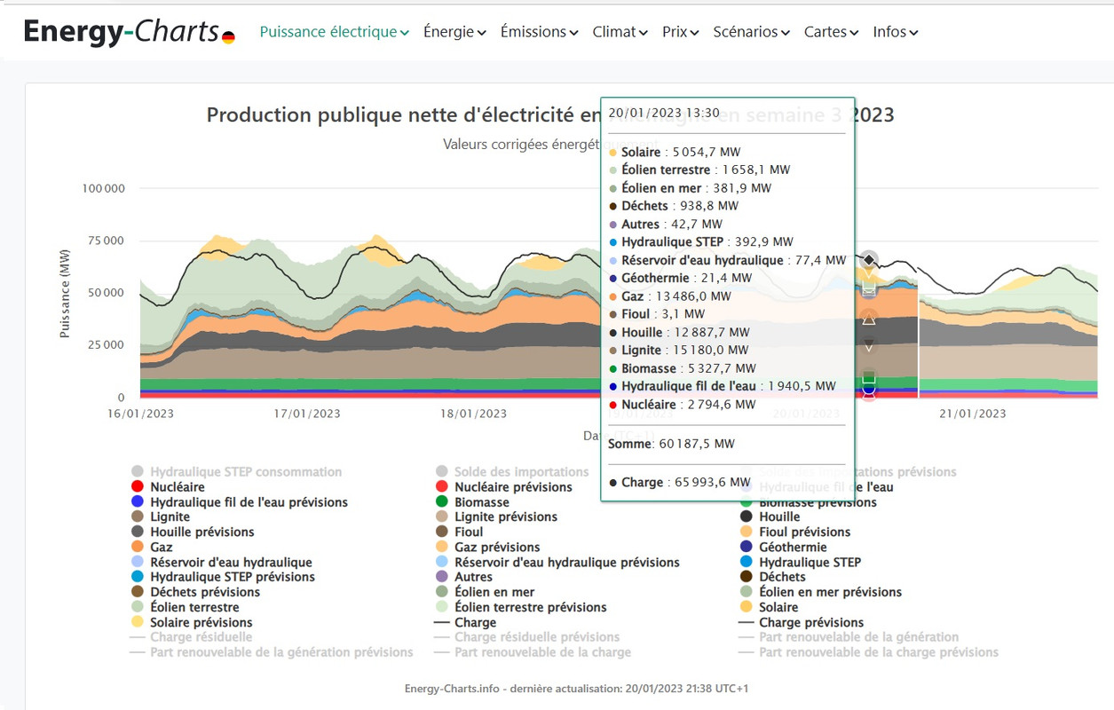
Task: Expand the Scénarios dropdown
Action: tap(752, 32)
